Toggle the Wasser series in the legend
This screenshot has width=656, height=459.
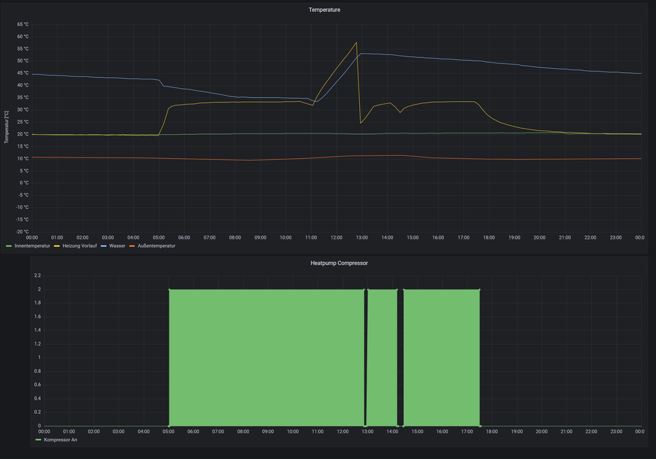[117, 246]
